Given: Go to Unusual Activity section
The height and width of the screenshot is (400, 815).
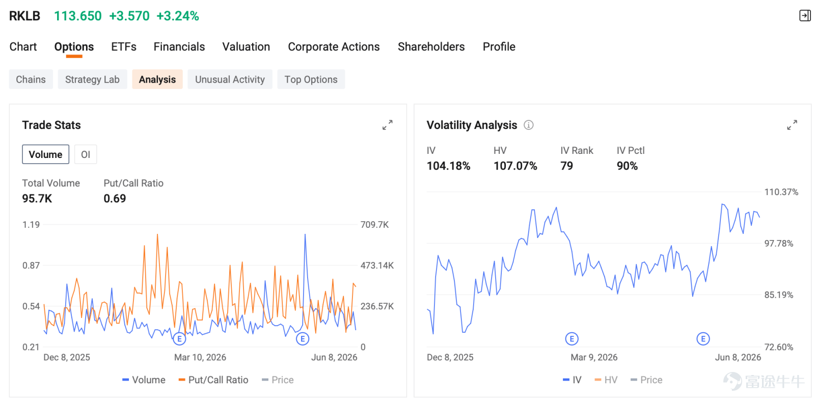Looking at the screenshot, I should coord(230,79).
